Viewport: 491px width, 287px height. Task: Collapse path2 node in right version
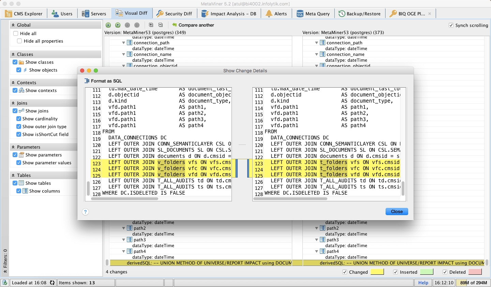317,228
